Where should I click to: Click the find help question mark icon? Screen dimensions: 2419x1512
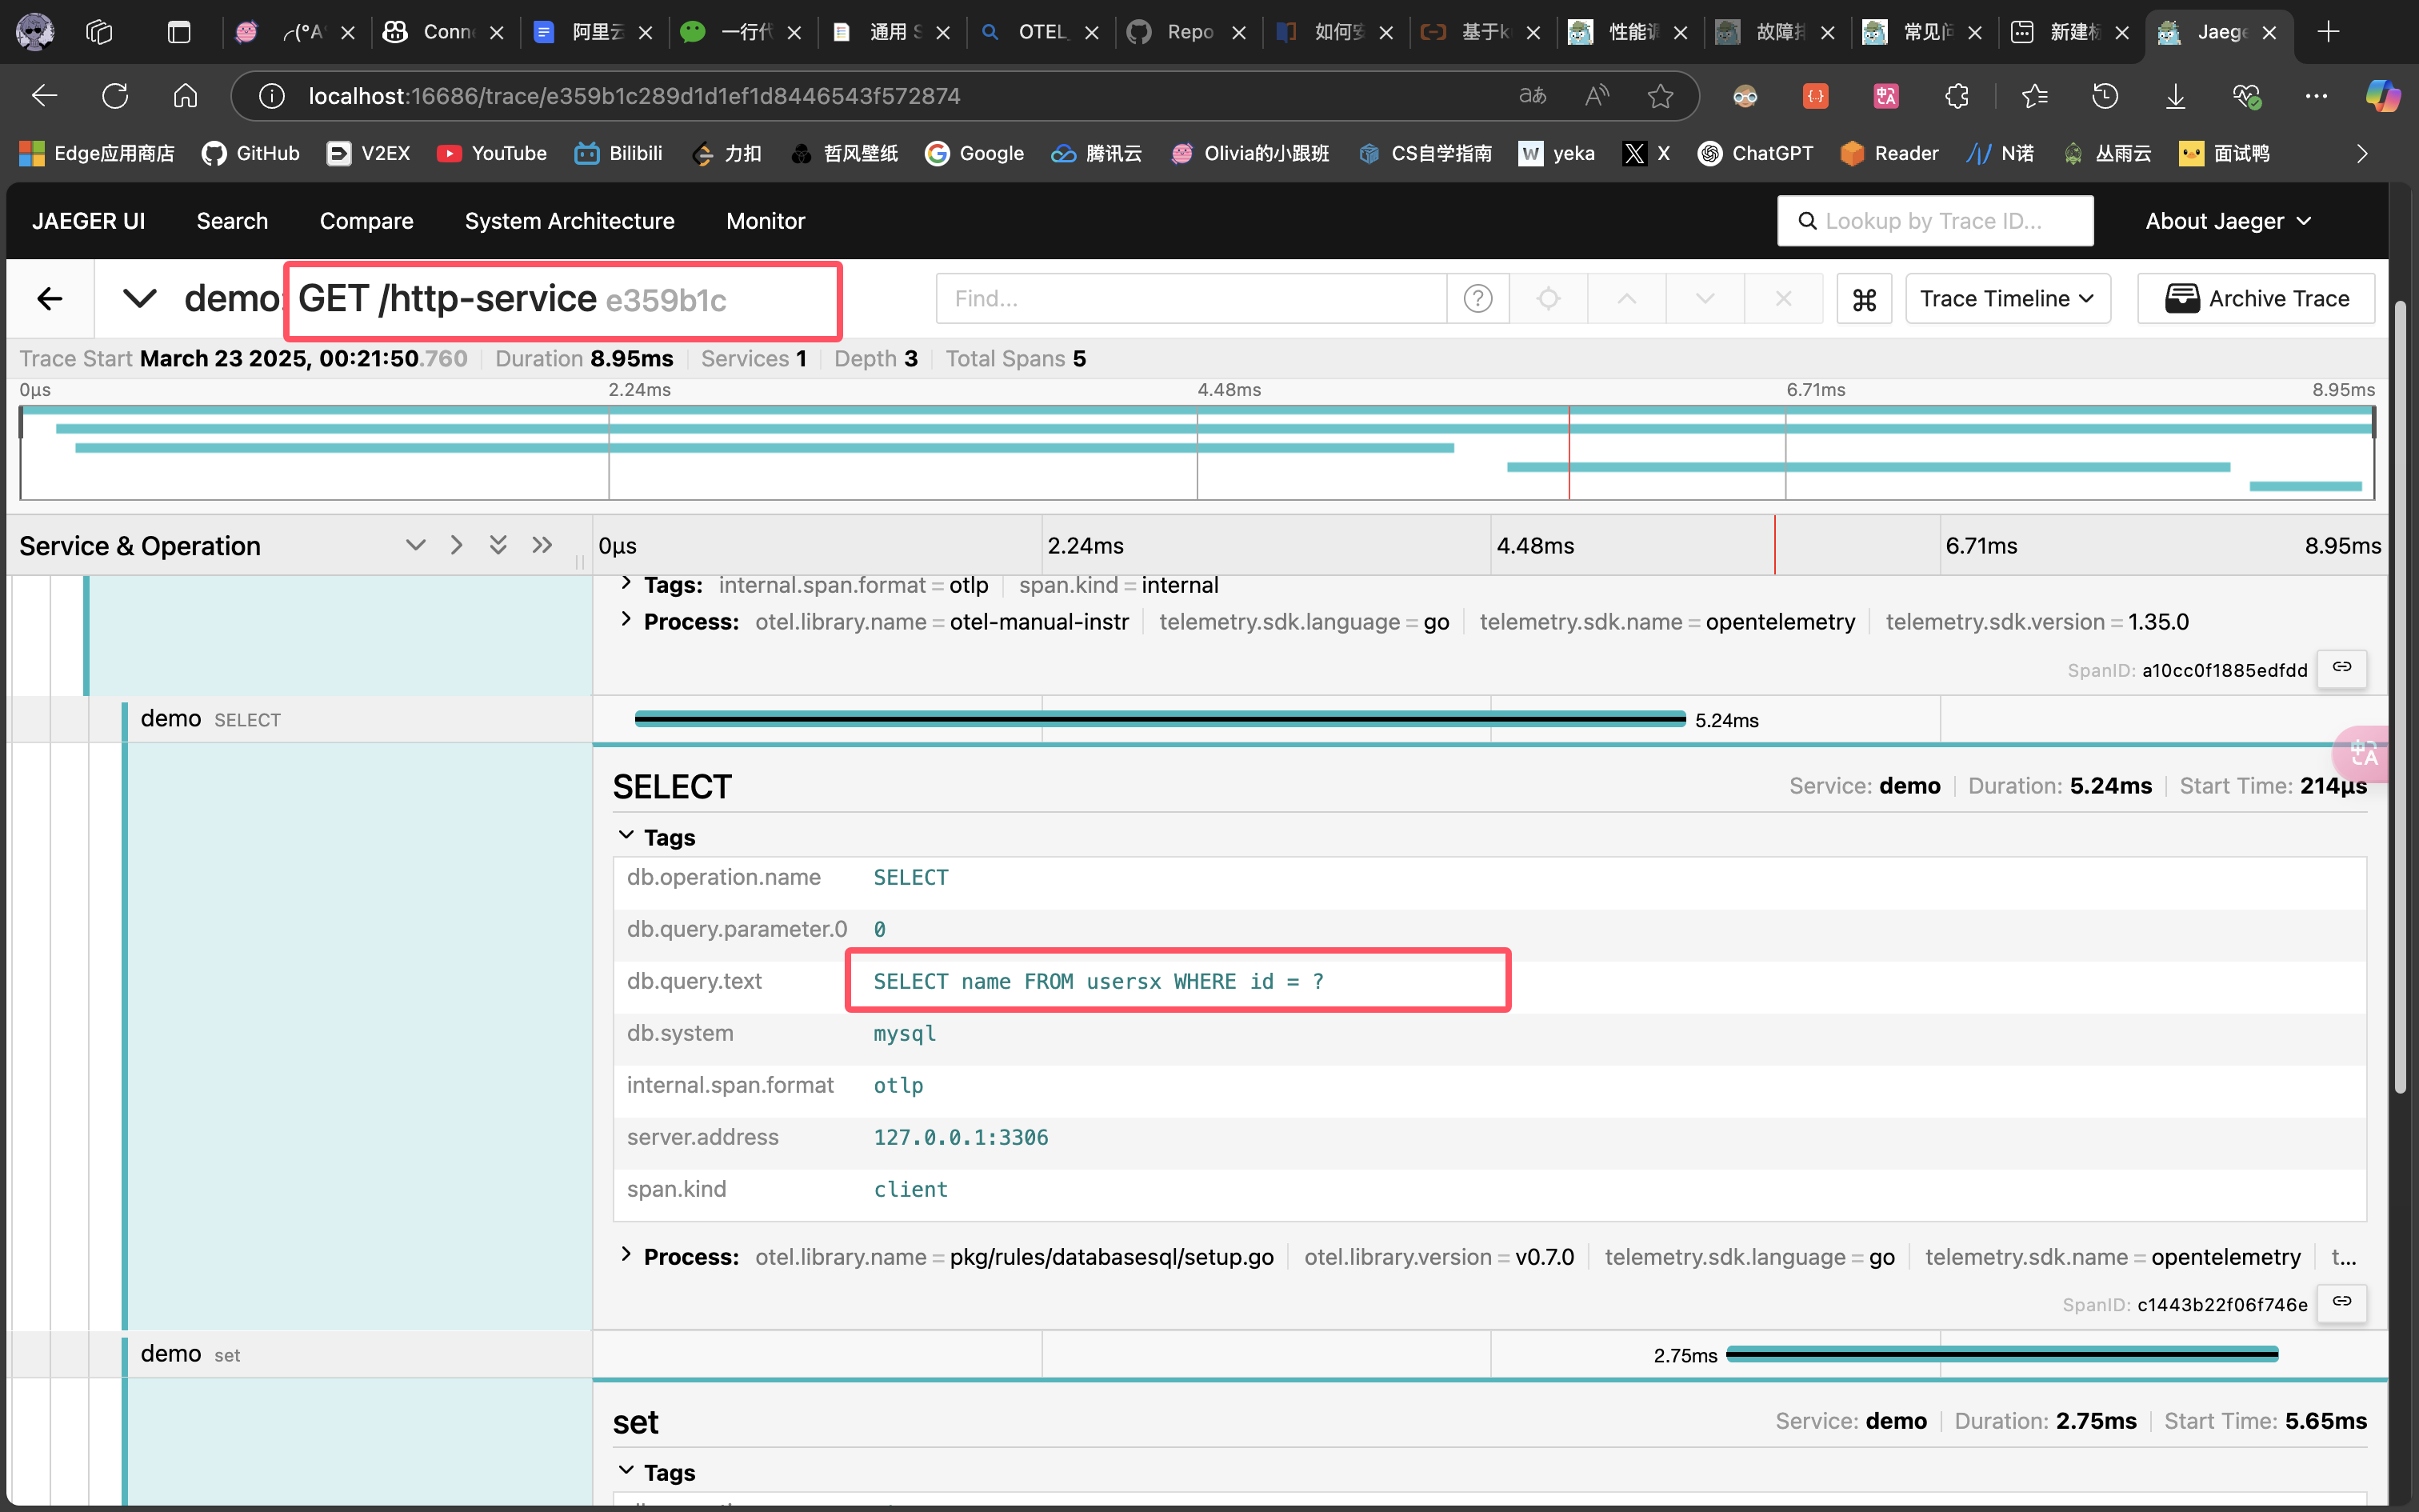[1477, 299]
